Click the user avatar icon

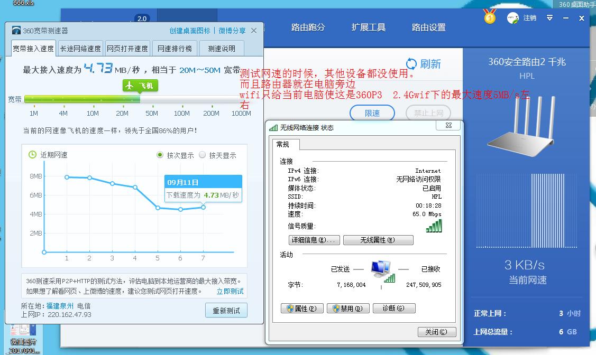coord(513,18)
